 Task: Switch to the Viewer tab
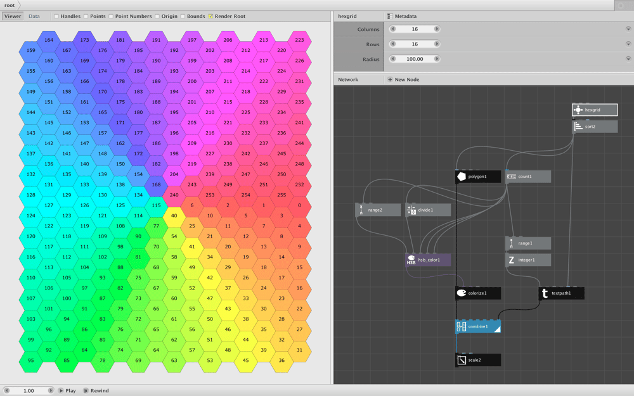point(13,16)
